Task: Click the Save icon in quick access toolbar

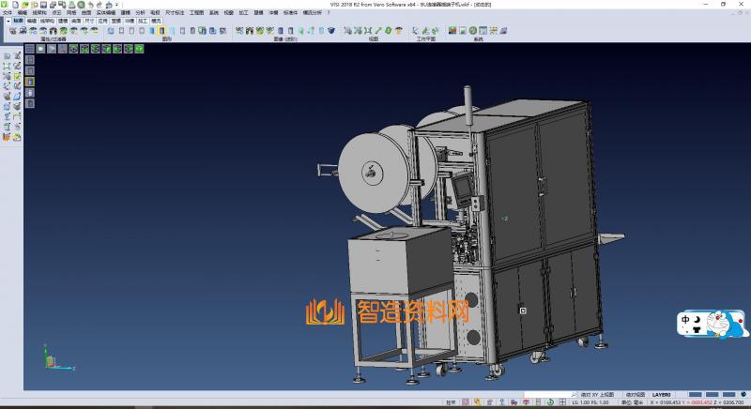Action: click(42, 5)
